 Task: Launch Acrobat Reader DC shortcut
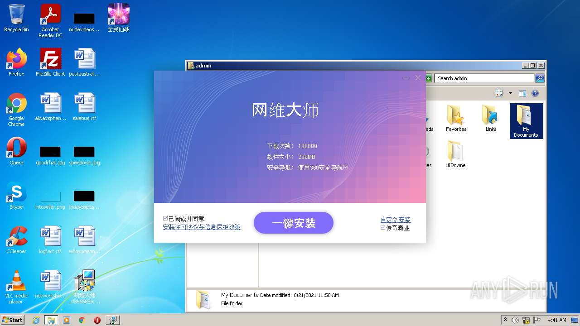(x=50, y=20)
